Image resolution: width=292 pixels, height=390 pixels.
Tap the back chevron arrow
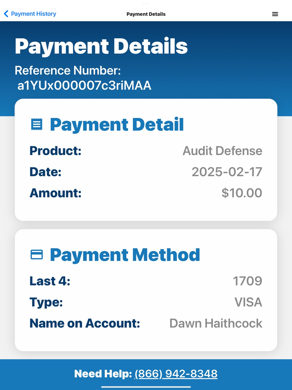point(6,14)
